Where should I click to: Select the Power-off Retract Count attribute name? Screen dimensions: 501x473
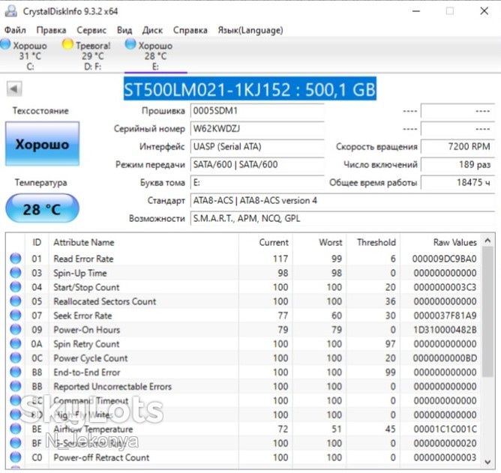pos(101,457)
